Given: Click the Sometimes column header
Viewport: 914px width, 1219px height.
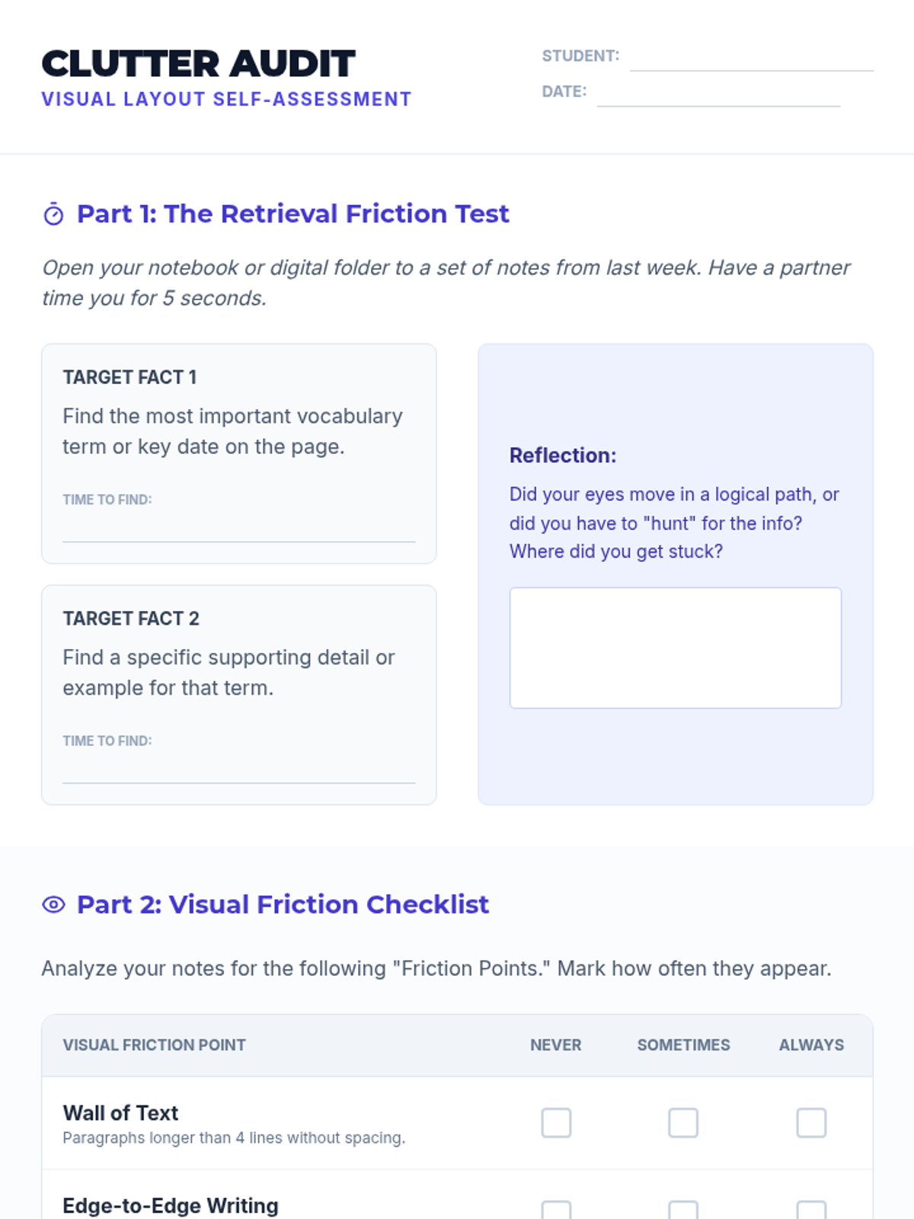Looking at the screenshot, I should [x=683, y=1045].
